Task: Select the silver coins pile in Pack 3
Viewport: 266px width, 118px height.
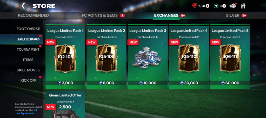Action: pos(147,57)
